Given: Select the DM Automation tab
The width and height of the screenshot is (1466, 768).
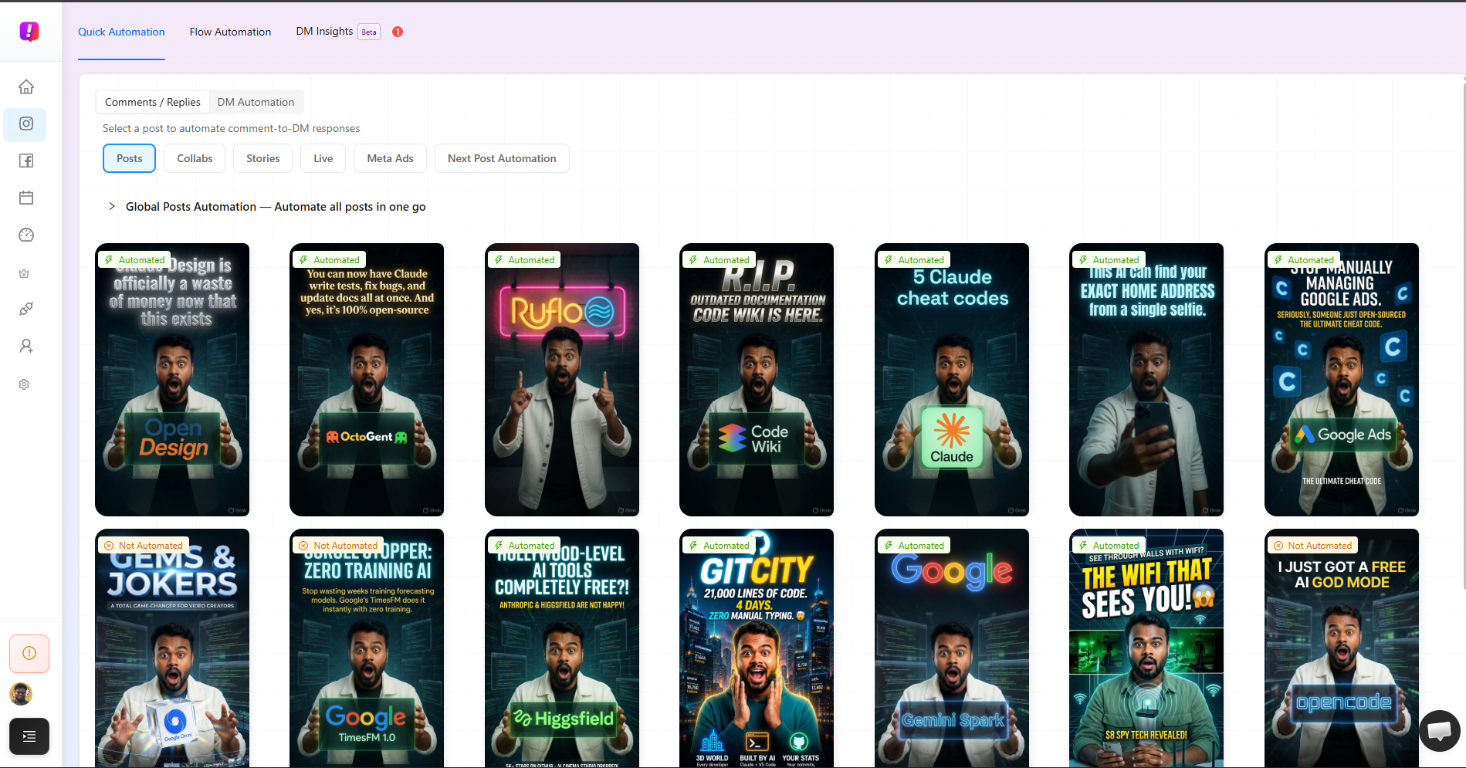Looking at the screenshot, I should tap(256, 102).
